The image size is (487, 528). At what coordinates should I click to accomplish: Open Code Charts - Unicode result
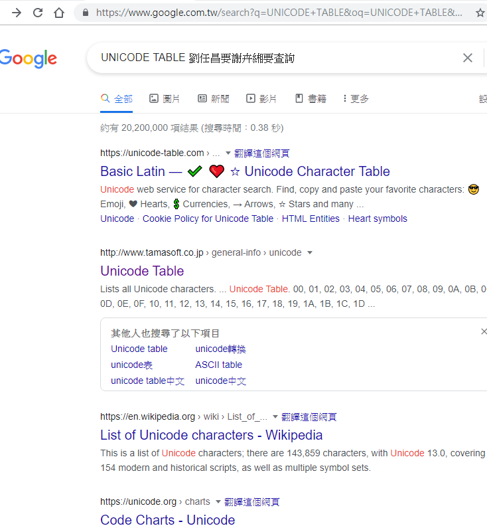pos(167,520)
